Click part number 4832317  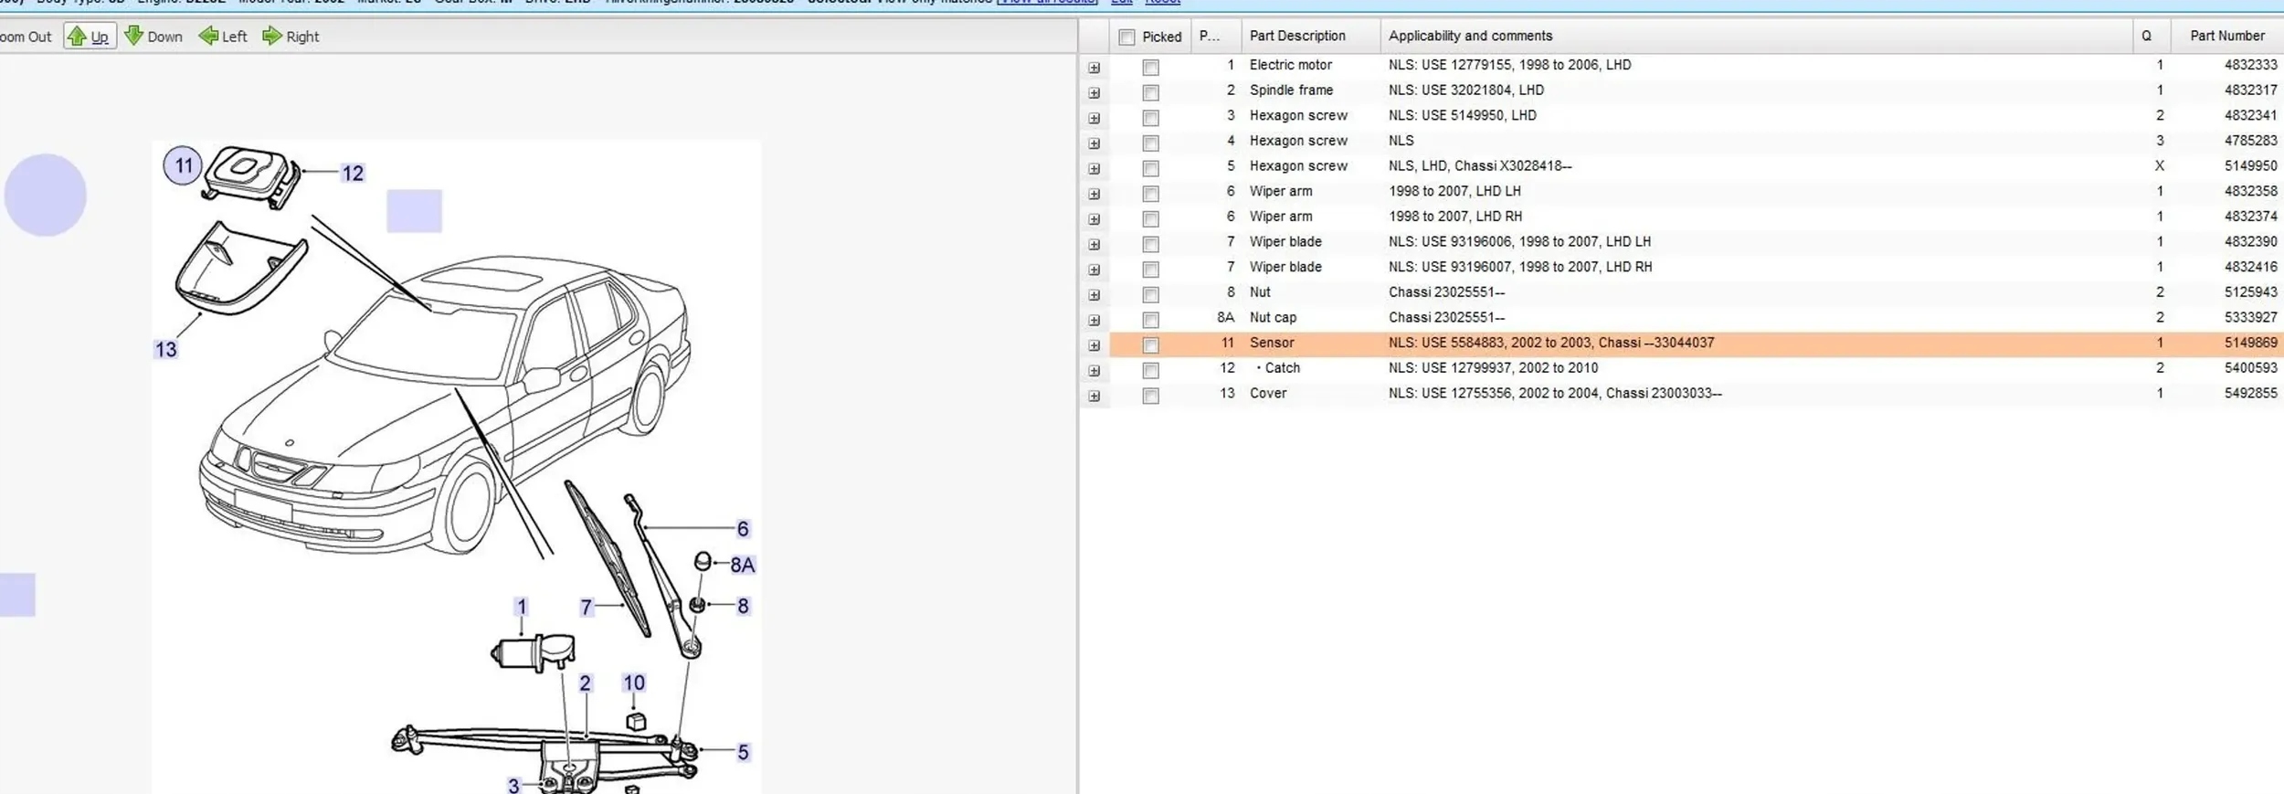(2250, 90)
